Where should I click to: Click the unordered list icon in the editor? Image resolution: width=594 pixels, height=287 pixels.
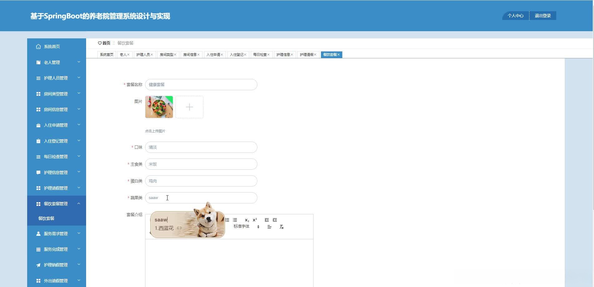235,220
